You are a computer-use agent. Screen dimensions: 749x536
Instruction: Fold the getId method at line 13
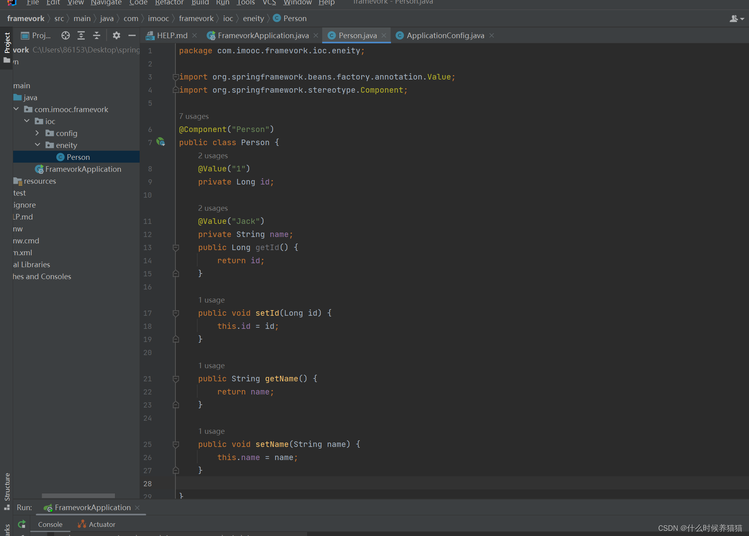click(175, 248)
